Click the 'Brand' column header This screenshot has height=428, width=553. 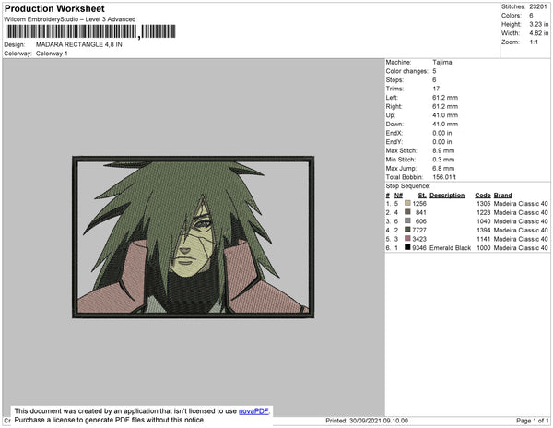pyautogui.click(x=502, y=196)
